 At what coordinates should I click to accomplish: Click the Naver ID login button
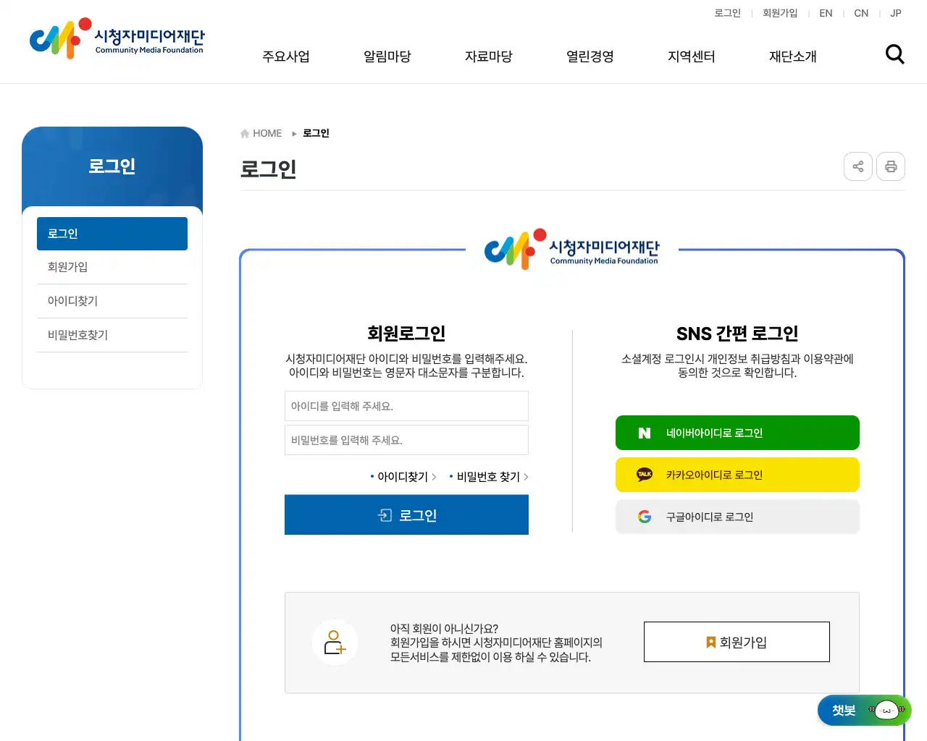pos(737,433)
